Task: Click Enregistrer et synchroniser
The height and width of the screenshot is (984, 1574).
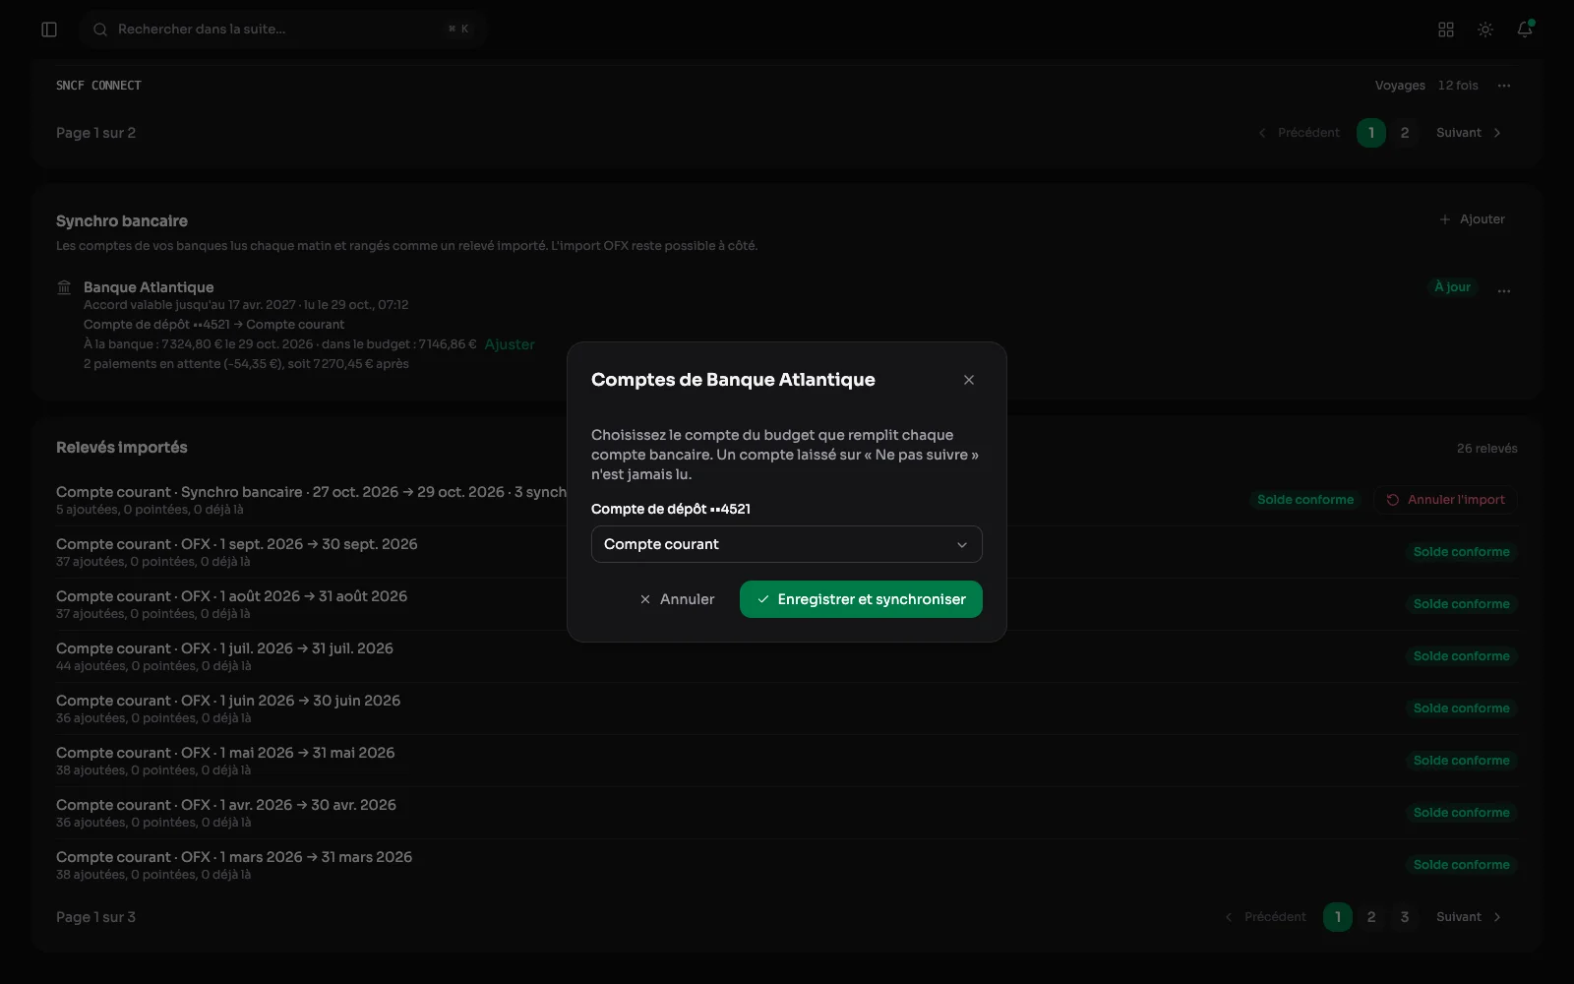Action: click(861, 599)
